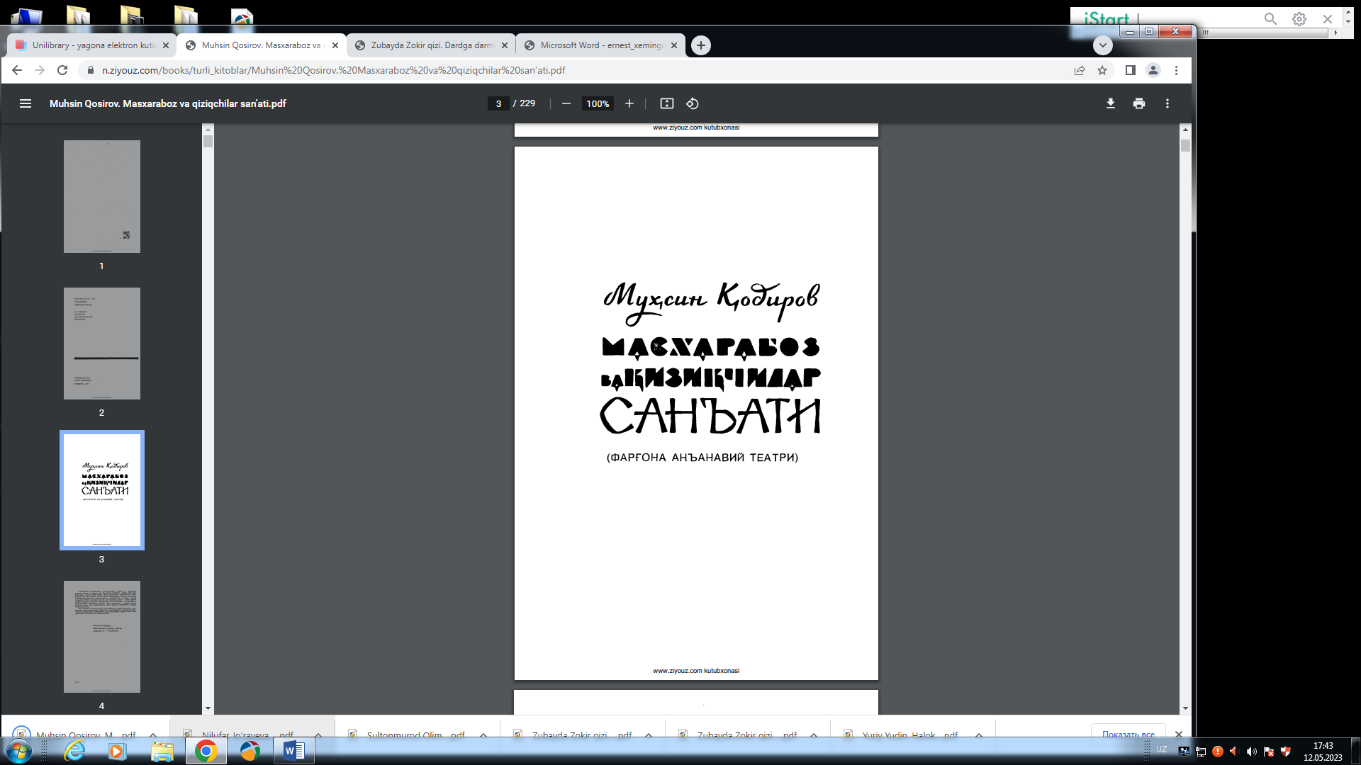Image resolution: width=1361 pixels, height=765 pixels.
Task: Select the page 4 thumbnail
Action: (101, 637)
